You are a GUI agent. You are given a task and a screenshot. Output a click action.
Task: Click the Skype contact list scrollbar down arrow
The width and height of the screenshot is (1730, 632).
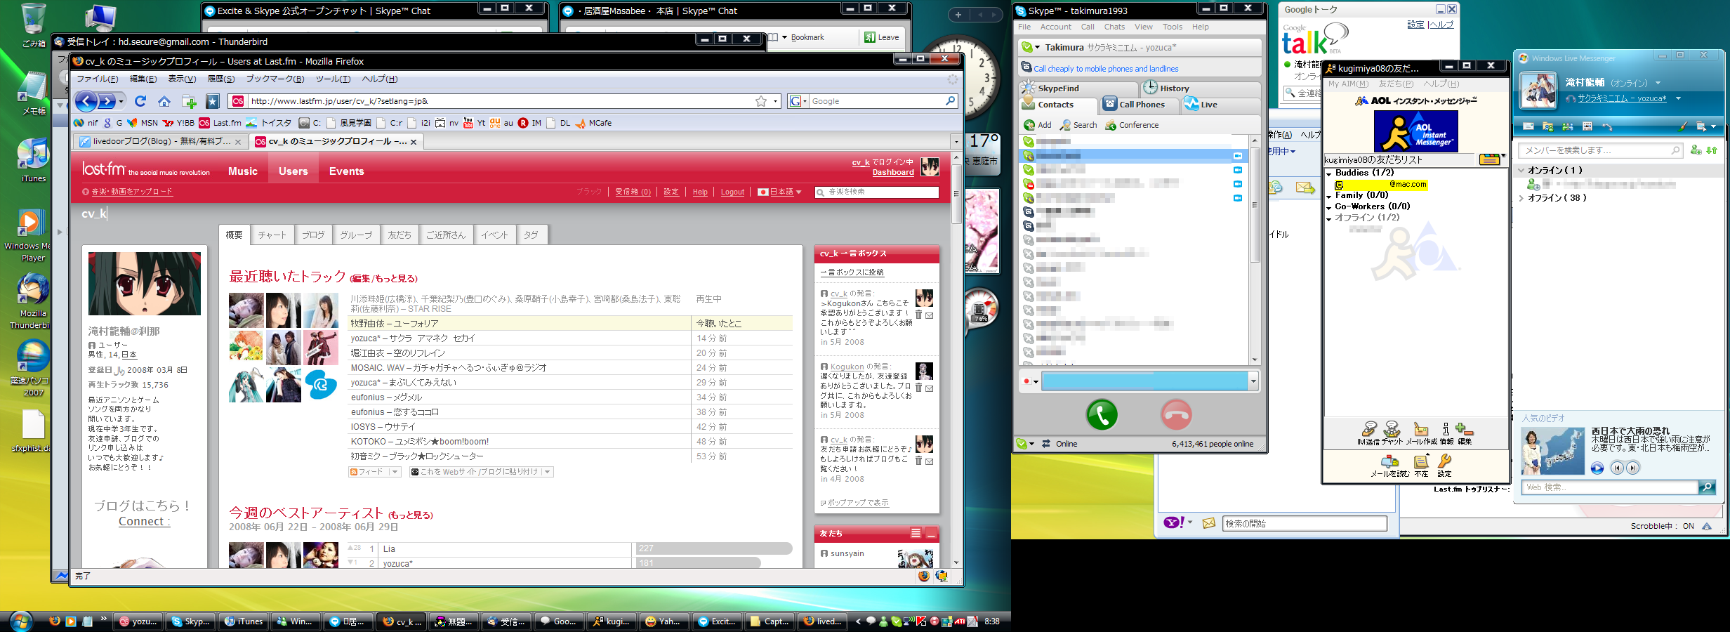pyautogui.click(x=1255, y=360)
